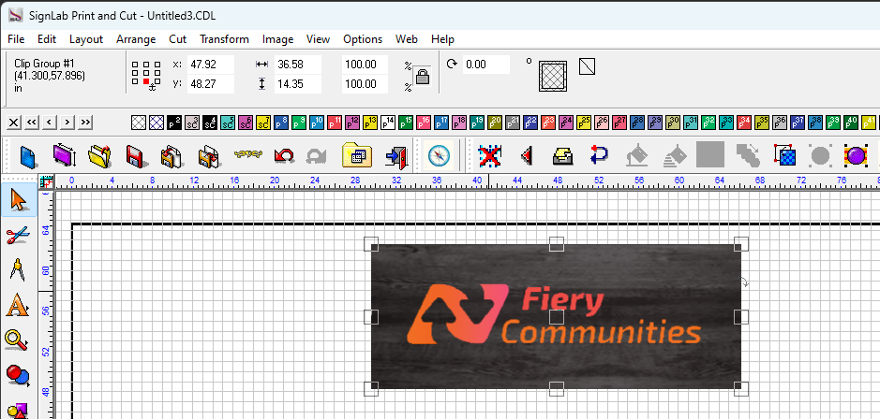Viewport: 880px width, 419px height.
Task: Click the Fiery Communities logo image
Action: point(556,316)
